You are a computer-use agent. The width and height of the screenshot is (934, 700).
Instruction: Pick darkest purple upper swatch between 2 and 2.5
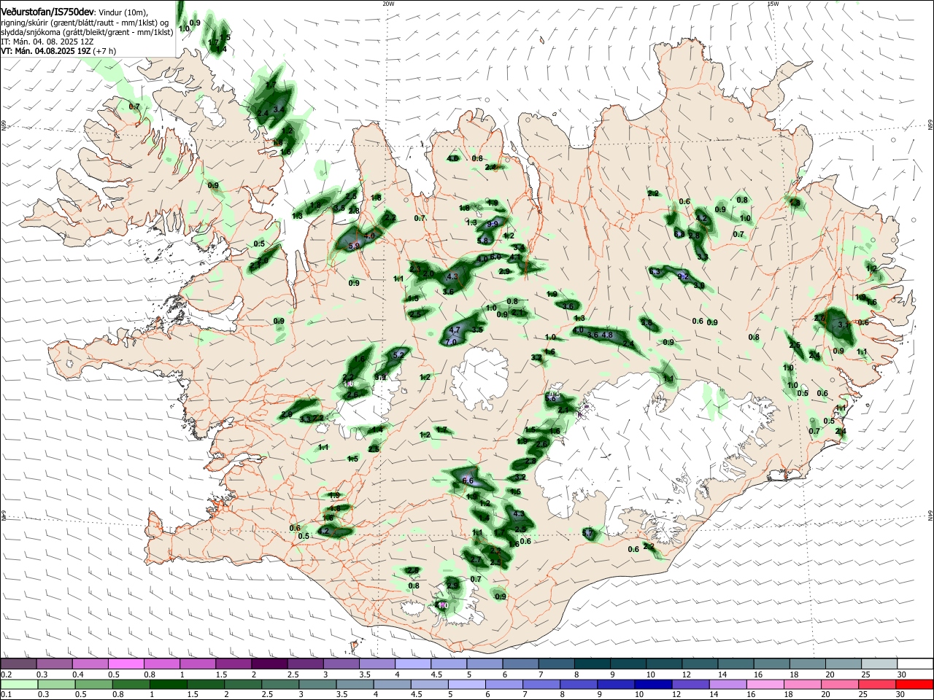(x=269, y=664)
